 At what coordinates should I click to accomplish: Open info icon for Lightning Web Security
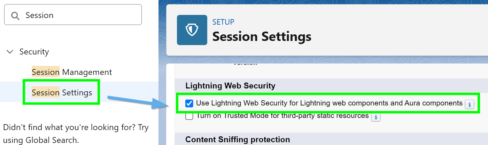(470, 104)
